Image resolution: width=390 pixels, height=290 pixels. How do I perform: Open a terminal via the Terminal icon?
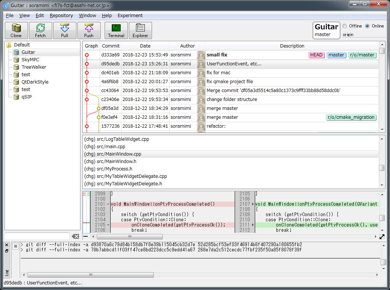[x=116, y=30]
